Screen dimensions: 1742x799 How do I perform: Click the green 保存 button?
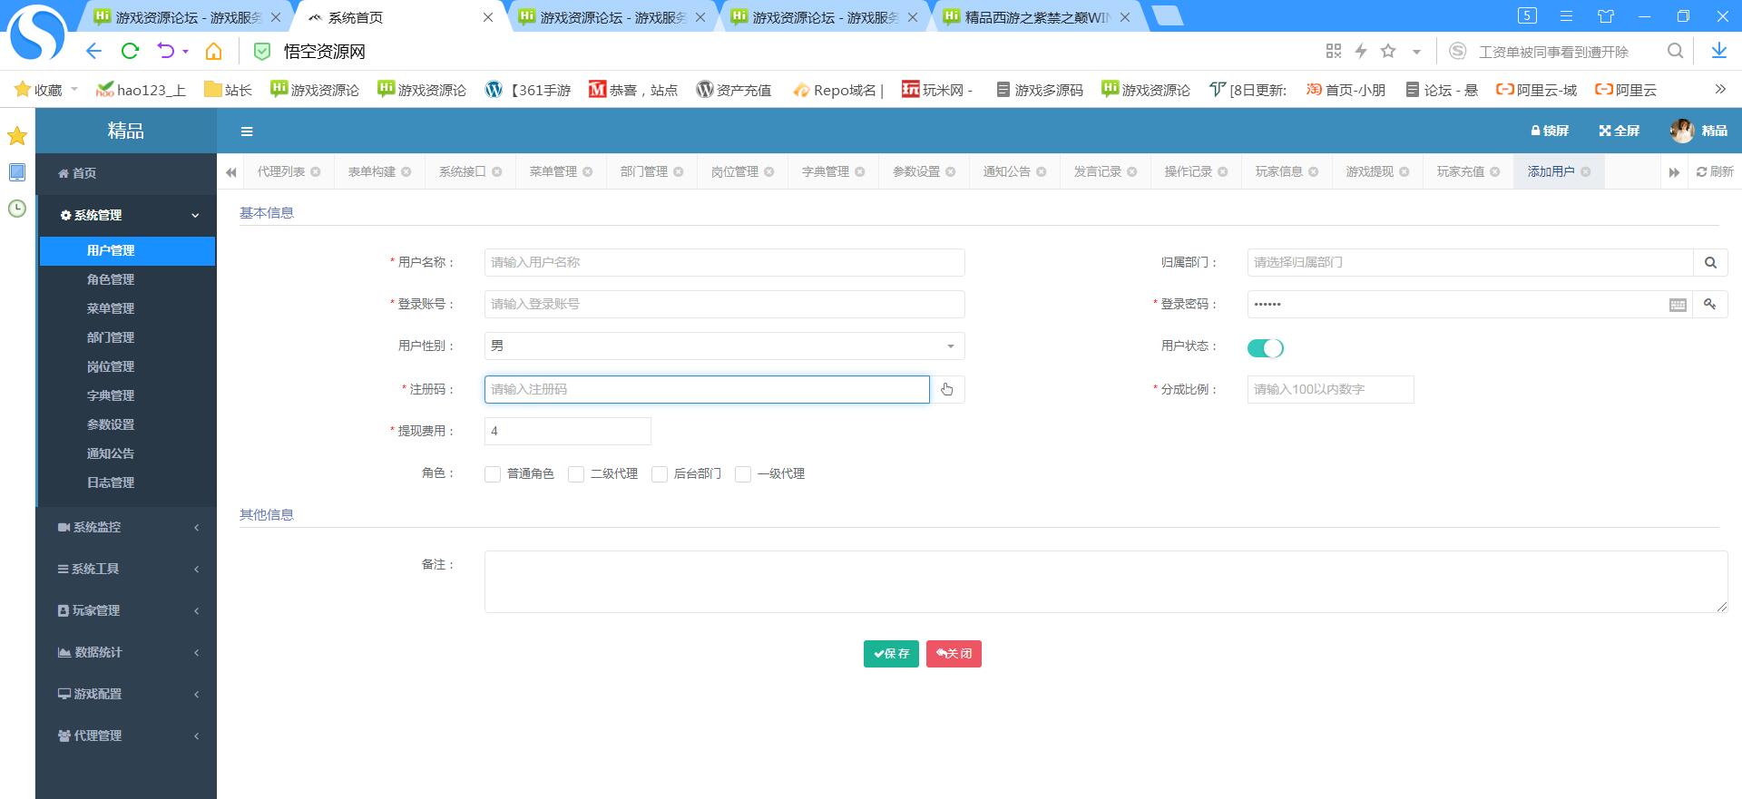[890, 654]
